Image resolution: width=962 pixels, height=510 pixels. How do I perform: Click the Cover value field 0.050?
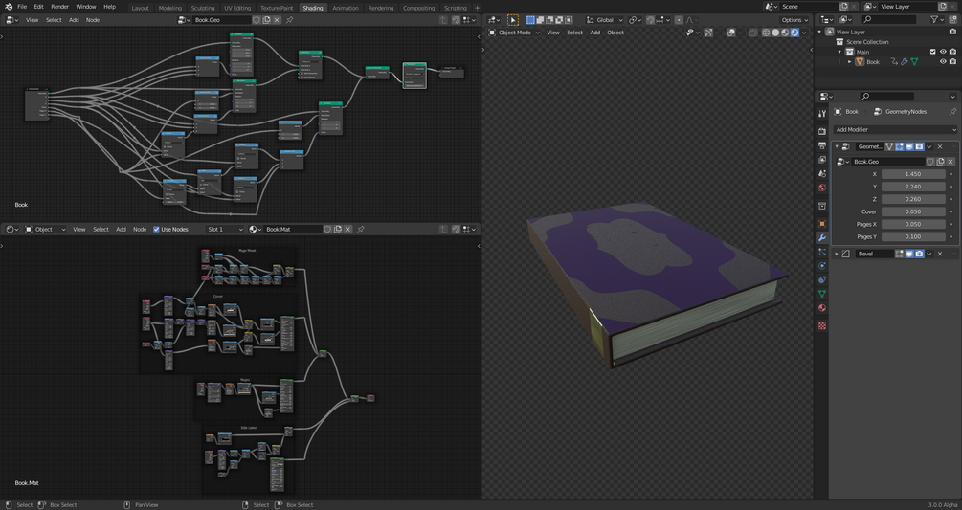(913, 211)
